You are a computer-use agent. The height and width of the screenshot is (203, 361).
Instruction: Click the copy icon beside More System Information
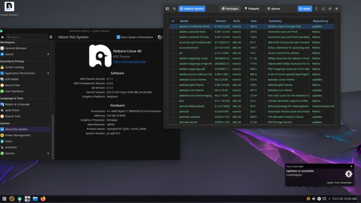(159, 37)
